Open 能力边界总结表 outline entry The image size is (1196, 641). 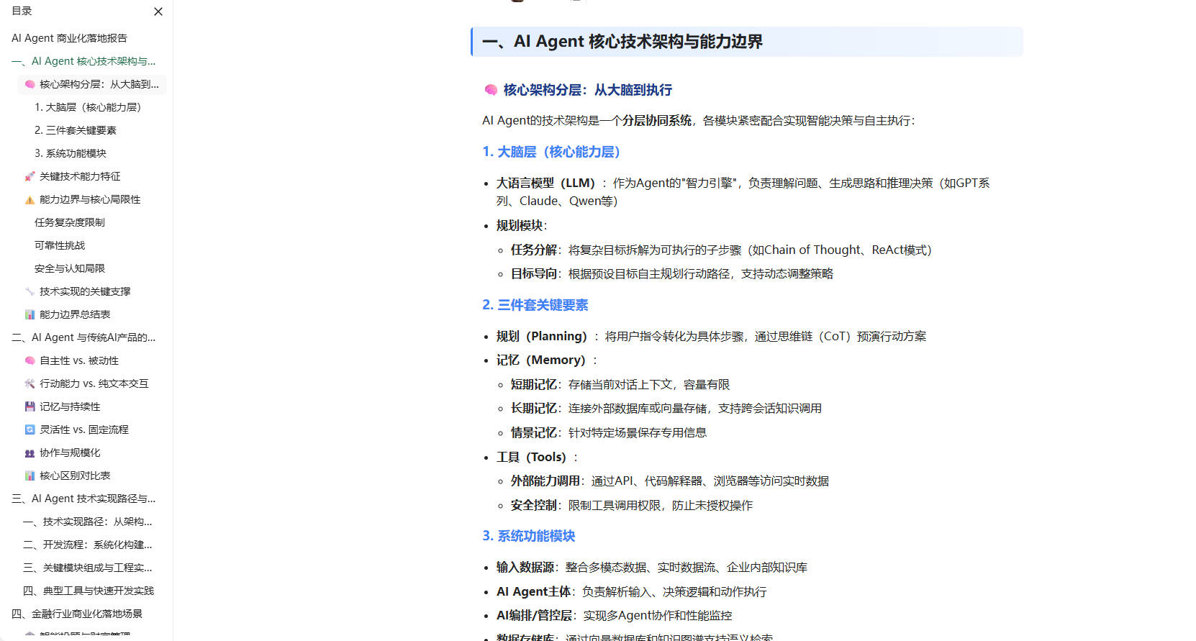pyautogui.click(x=68, y=314)
